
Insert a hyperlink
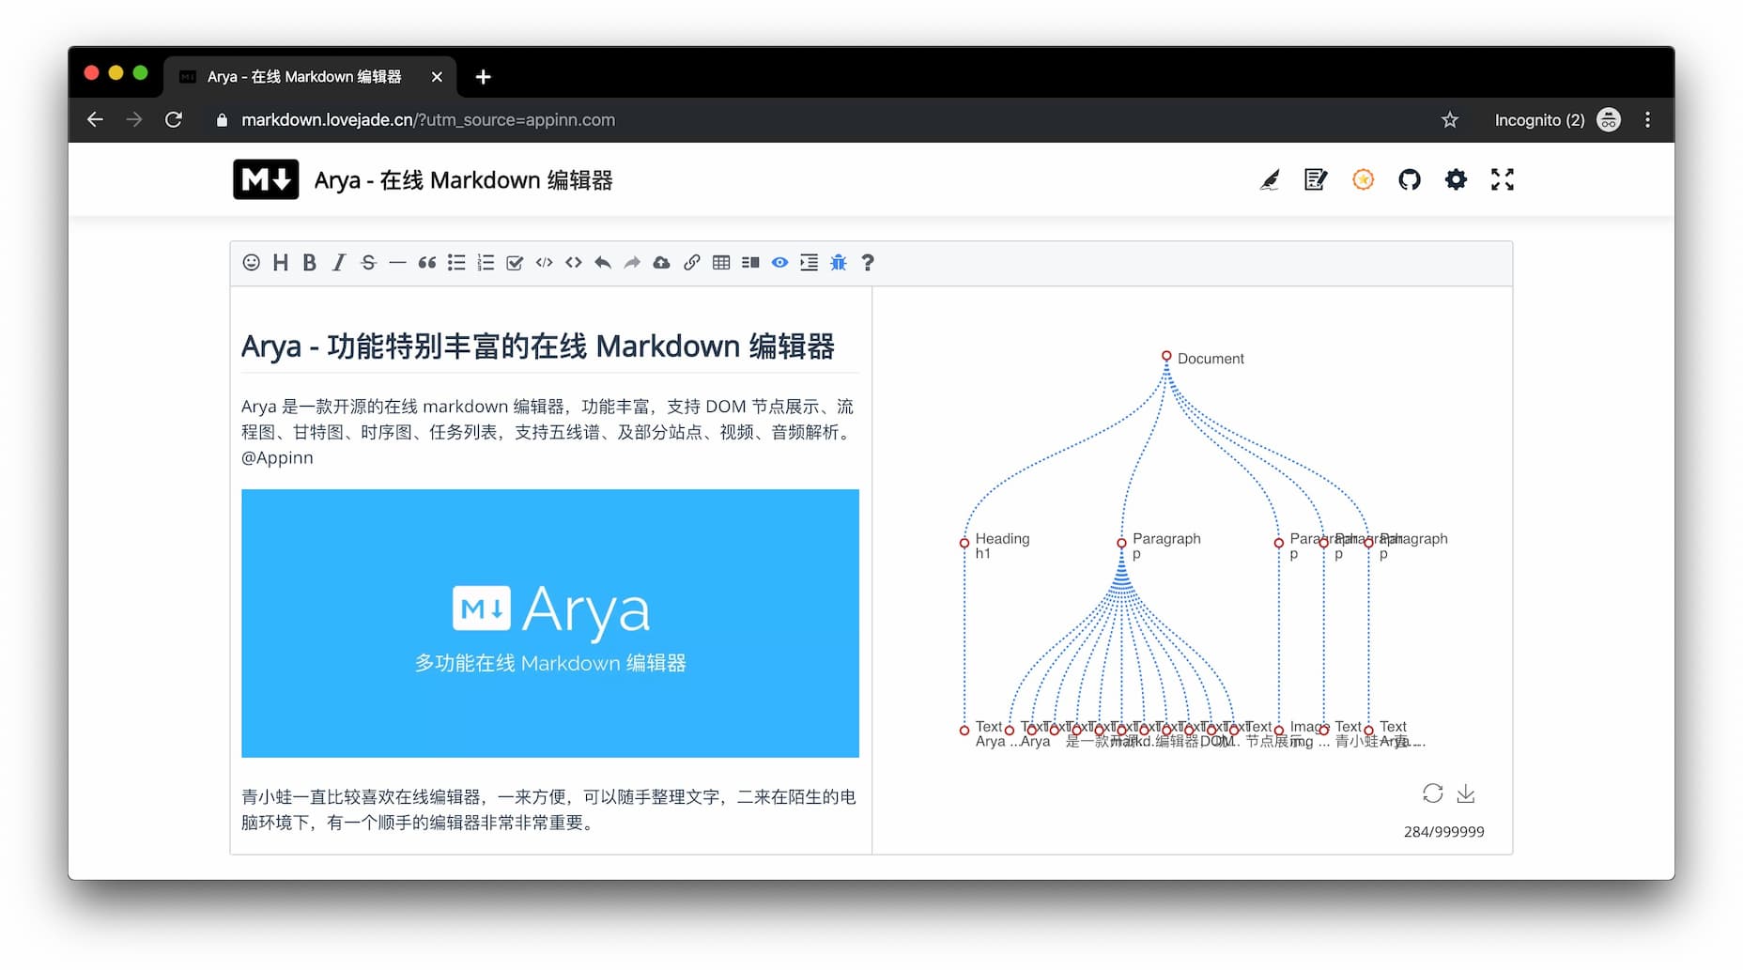[x=691, y=263]
